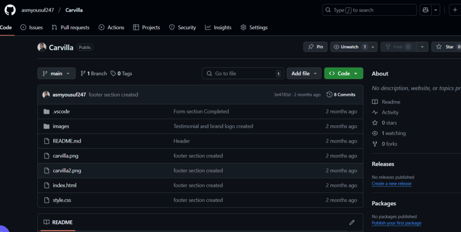Screen dimensions: 461x232
Task: Click the GitHub Octocat logo
Action: point(10,10)
